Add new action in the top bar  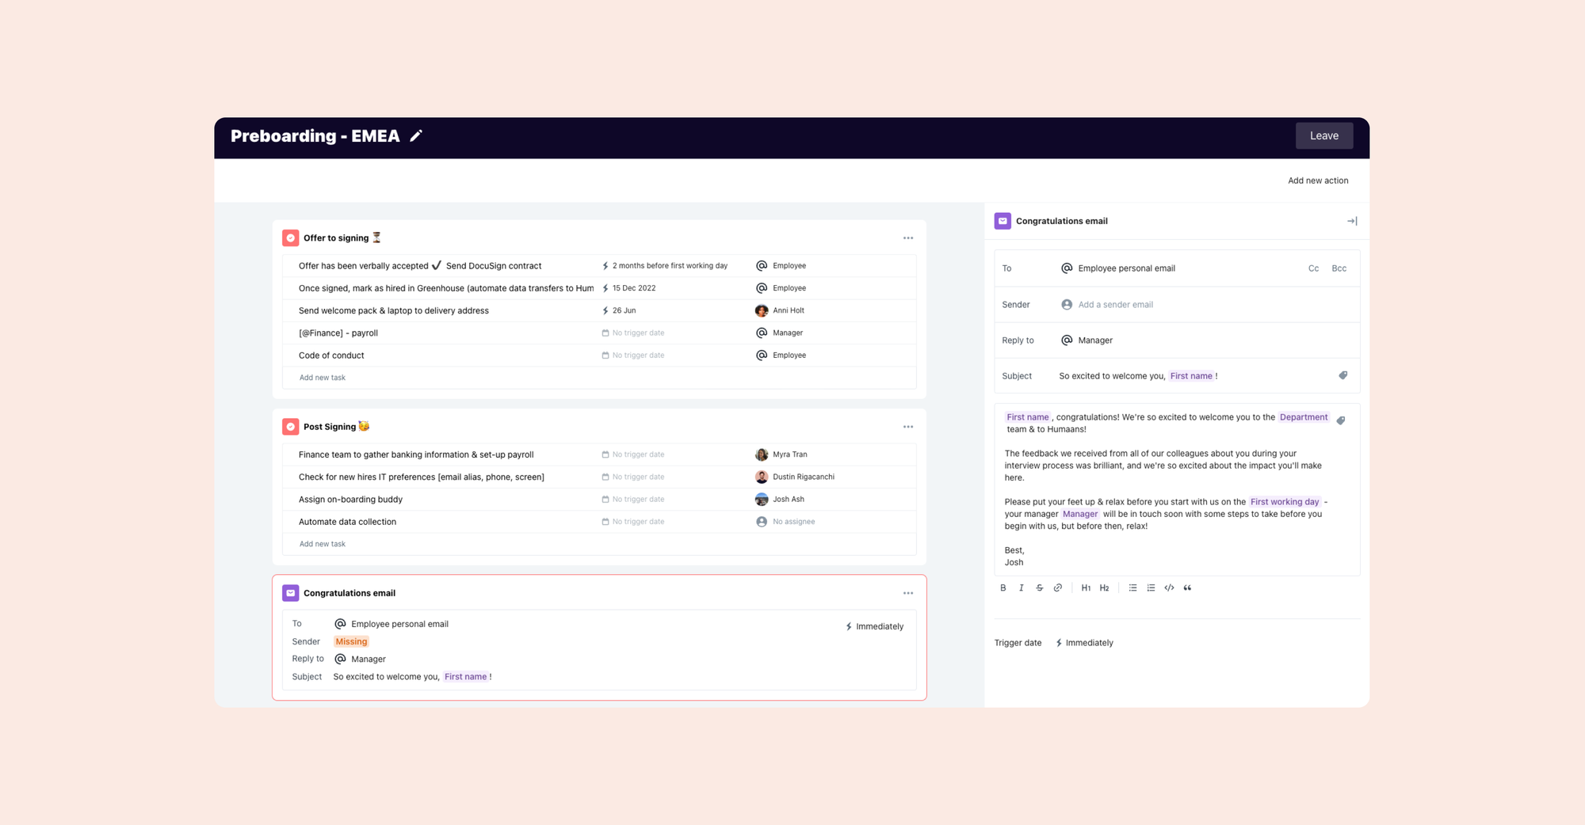click(x=1318, y=180)
